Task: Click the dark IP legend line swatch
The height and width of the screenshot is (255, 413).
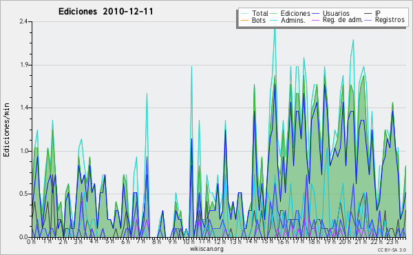Action: click(368, 14)
